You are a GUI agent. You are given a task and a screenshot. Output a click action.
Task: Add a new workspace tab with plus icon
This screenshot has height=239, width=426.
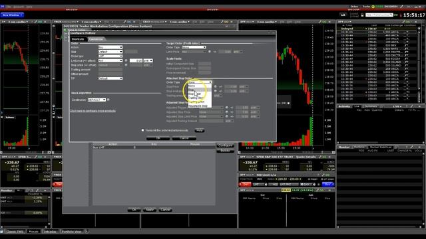point(87,232)
